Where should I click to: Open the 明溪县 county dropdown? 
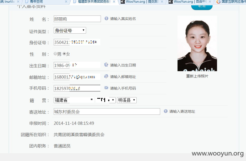127,100
